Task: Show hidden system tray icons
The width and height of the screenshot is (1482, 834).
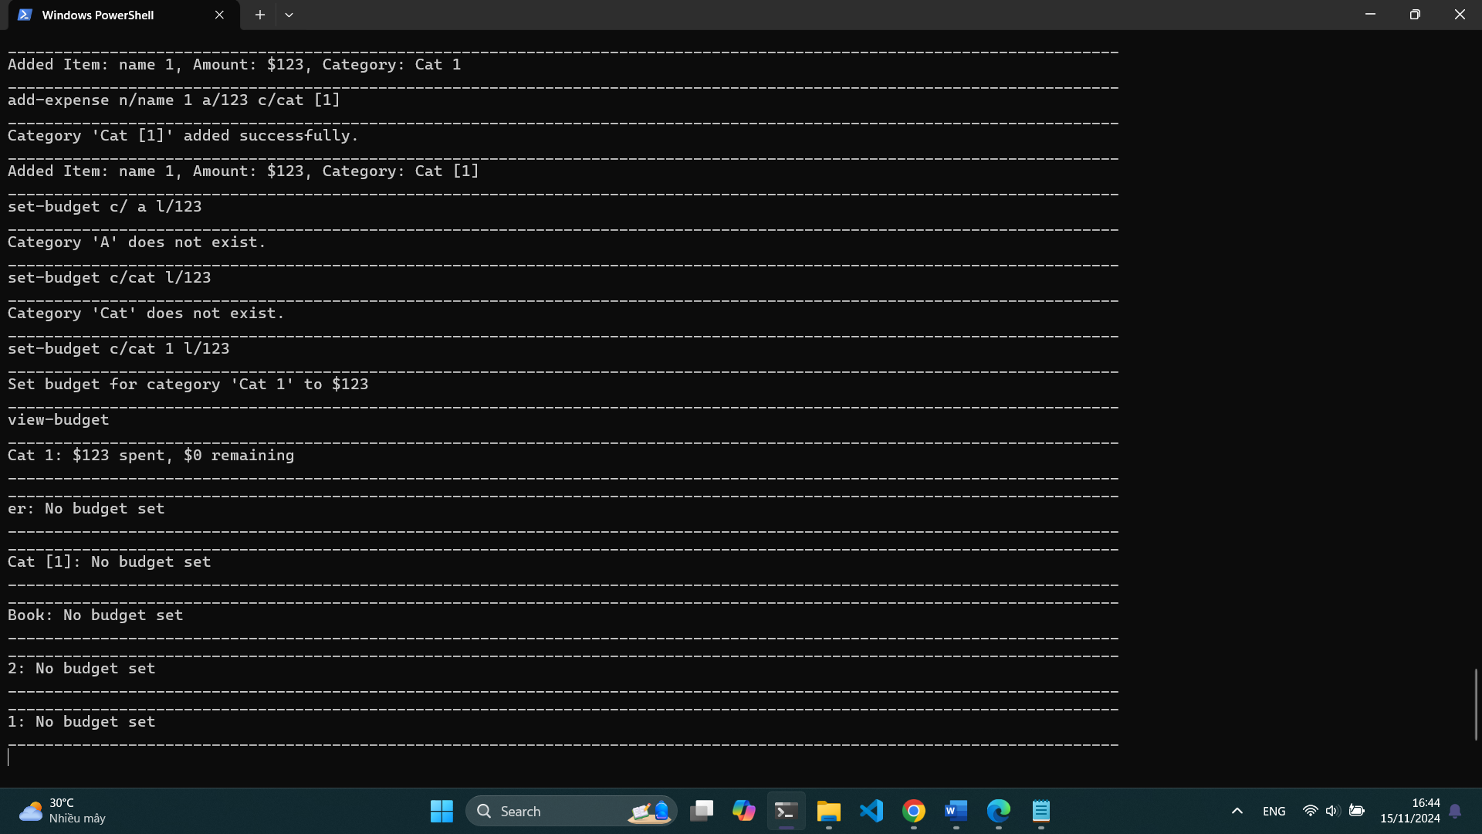Action: [x=1237, y=811]
